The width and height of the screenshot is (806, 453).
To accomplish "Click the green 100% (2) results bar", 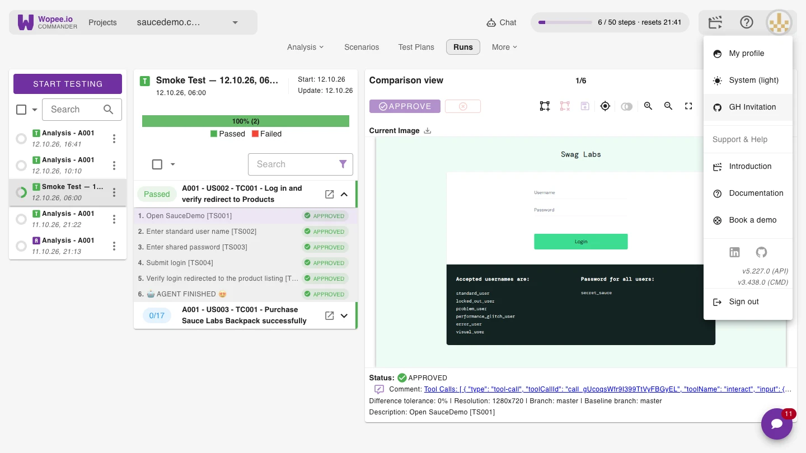I will (246, 121).
